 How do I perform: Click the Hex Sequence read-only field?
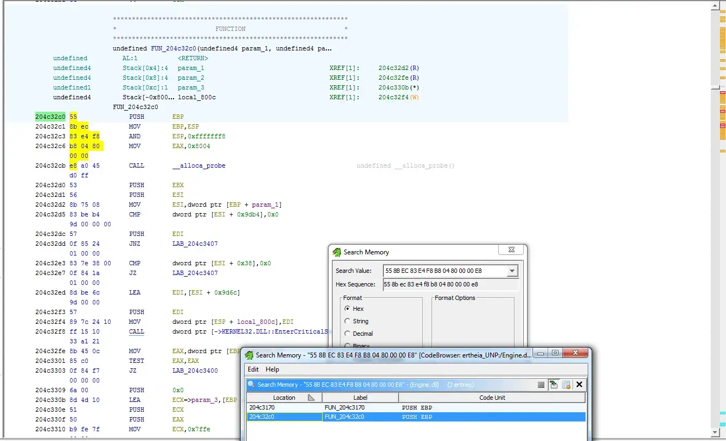tap(451, 284)
